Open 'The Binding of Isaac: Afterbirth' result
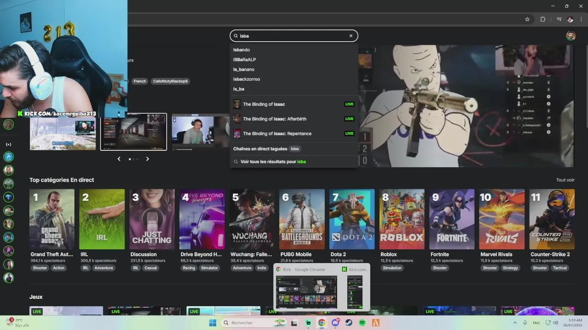This screenshot has width=588, height=330. [x=294, y=119]
